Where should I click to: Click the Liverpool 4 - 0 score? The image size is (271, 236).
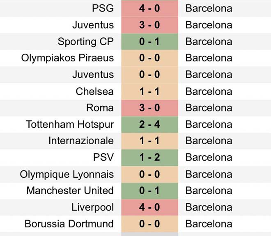[149, 207]
